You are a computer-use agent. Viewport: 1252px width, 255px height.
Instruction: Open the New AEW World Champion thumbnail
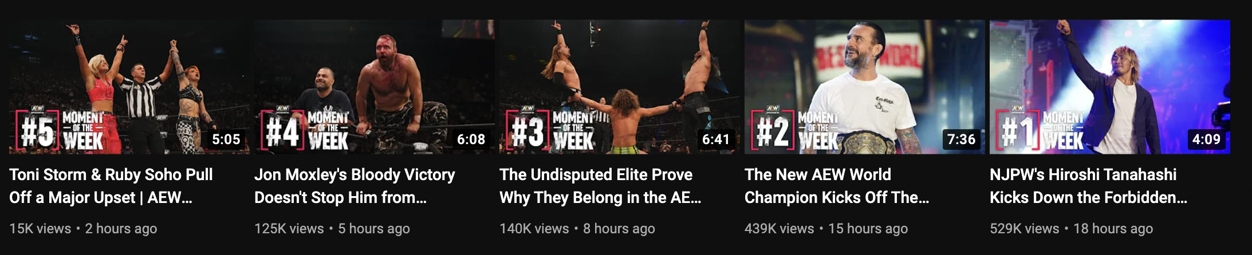[865, 87]
